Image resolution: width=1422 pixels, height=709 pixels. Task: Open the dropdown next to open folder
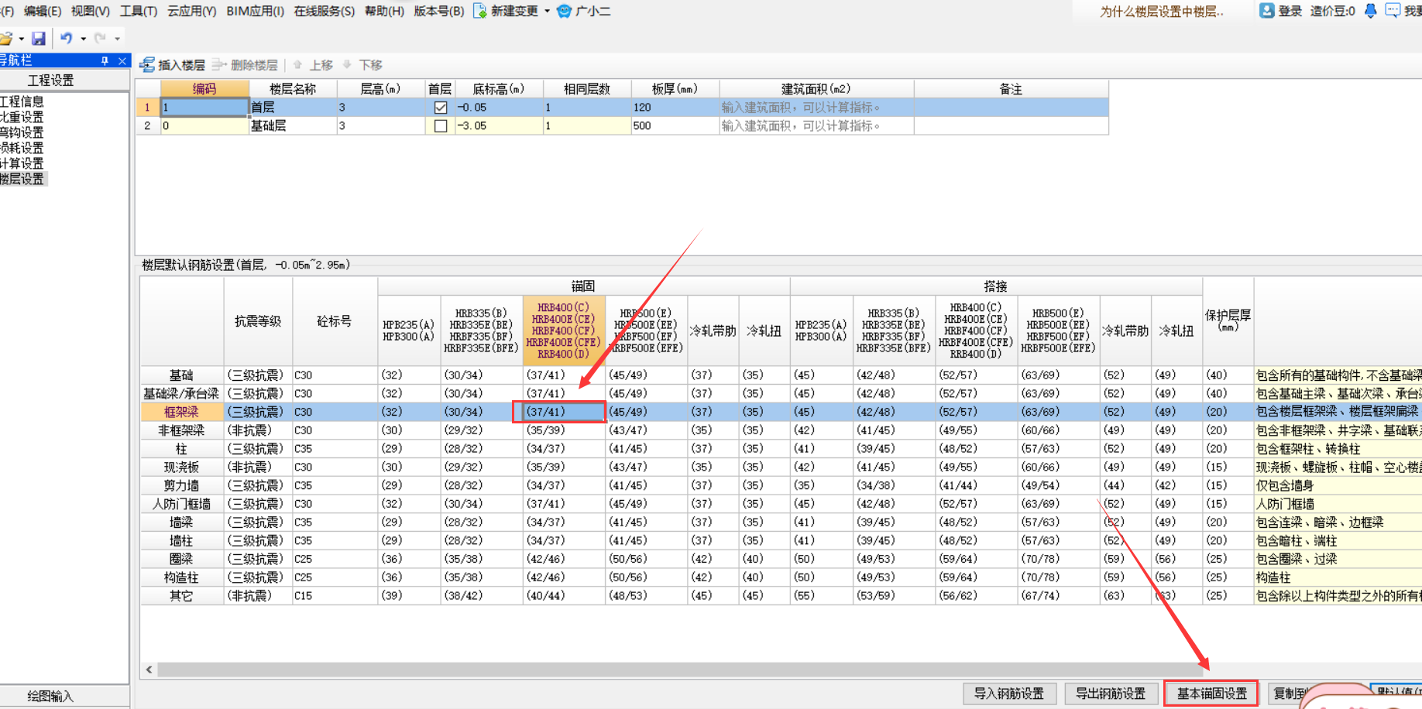click(x=21, y=38)
